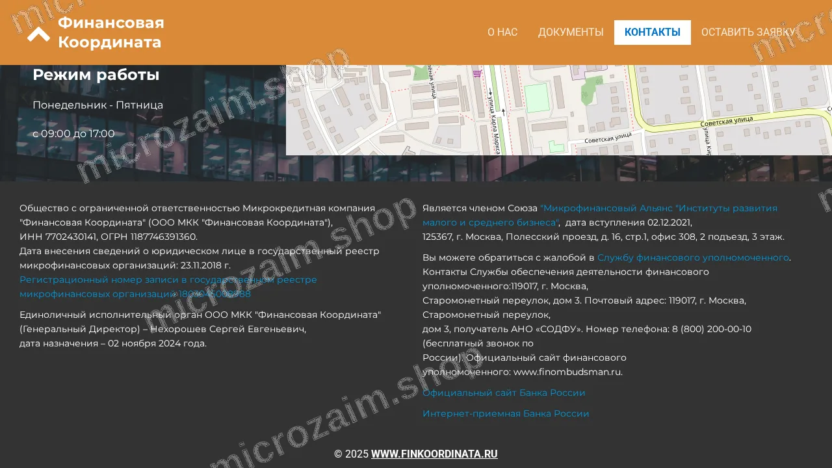Select the КОНТАКТЫ menu tab

(653, 32)
